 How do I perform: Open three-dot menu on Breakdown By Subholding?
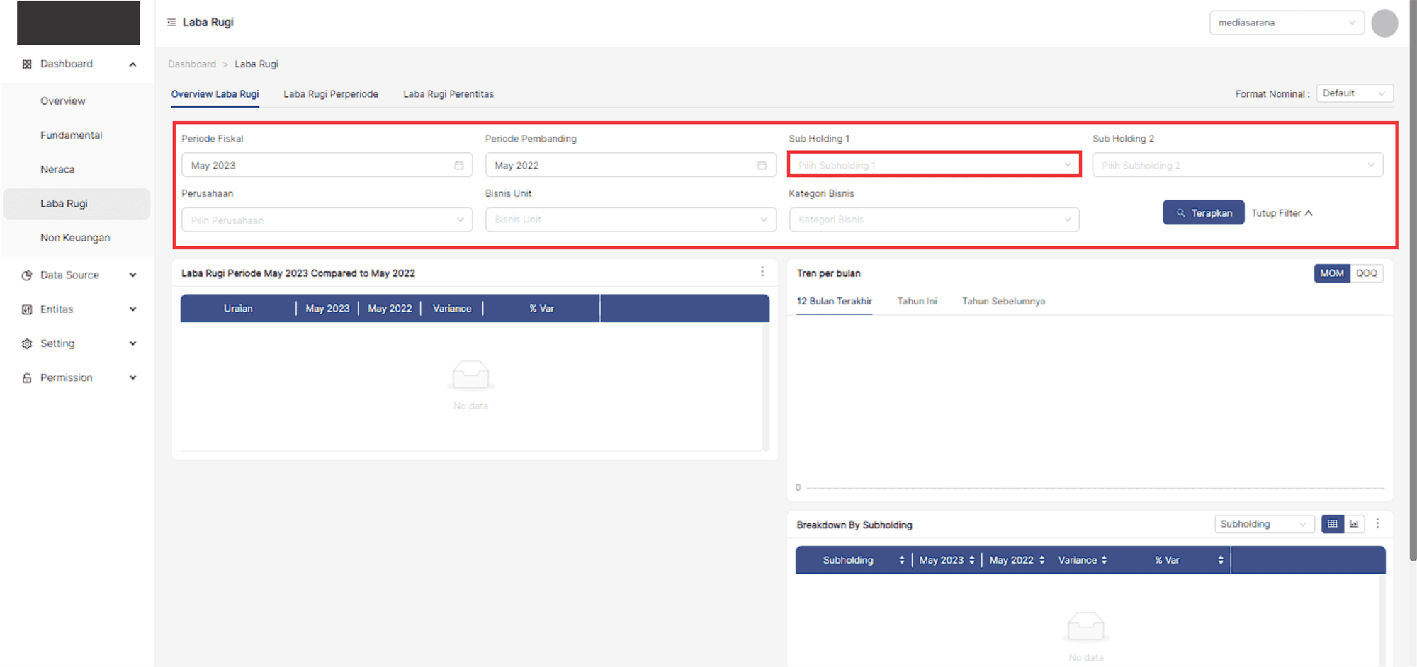1377,523
